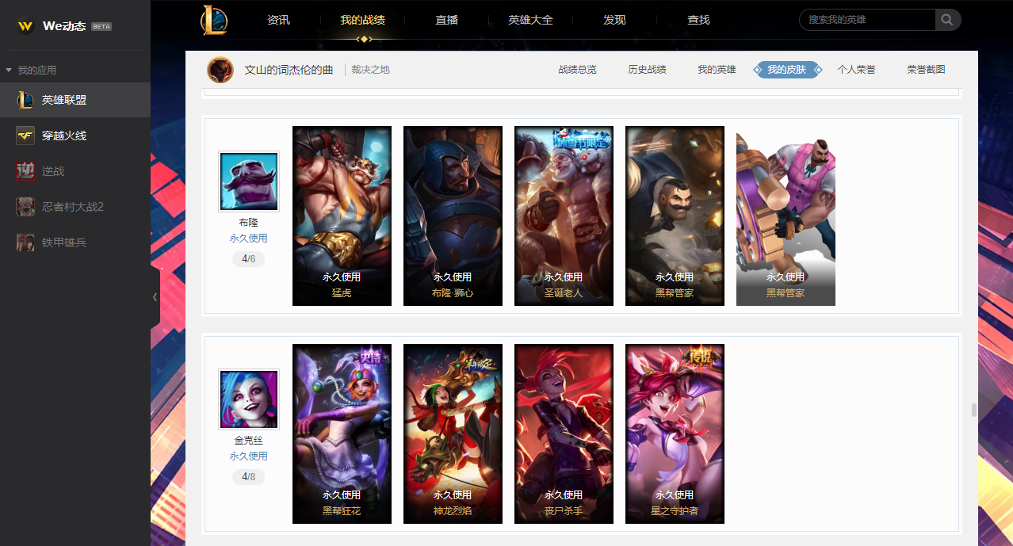
Task: Open 铁甲雄兵 from sidebar
Action: point(75,242)
